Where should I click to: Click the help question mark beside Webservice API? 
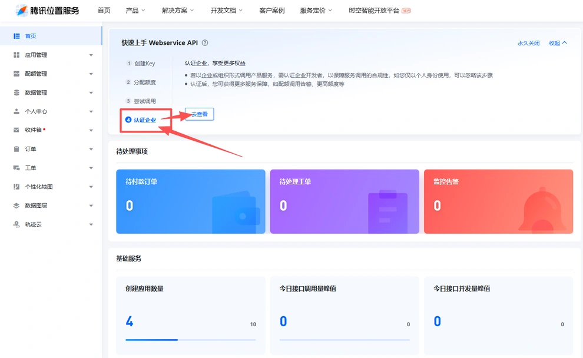pyautogui.click(x=205, y=43)
